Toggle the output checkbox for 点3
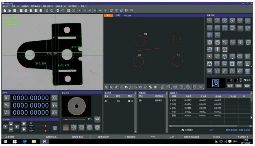 [x=129, y=101]
